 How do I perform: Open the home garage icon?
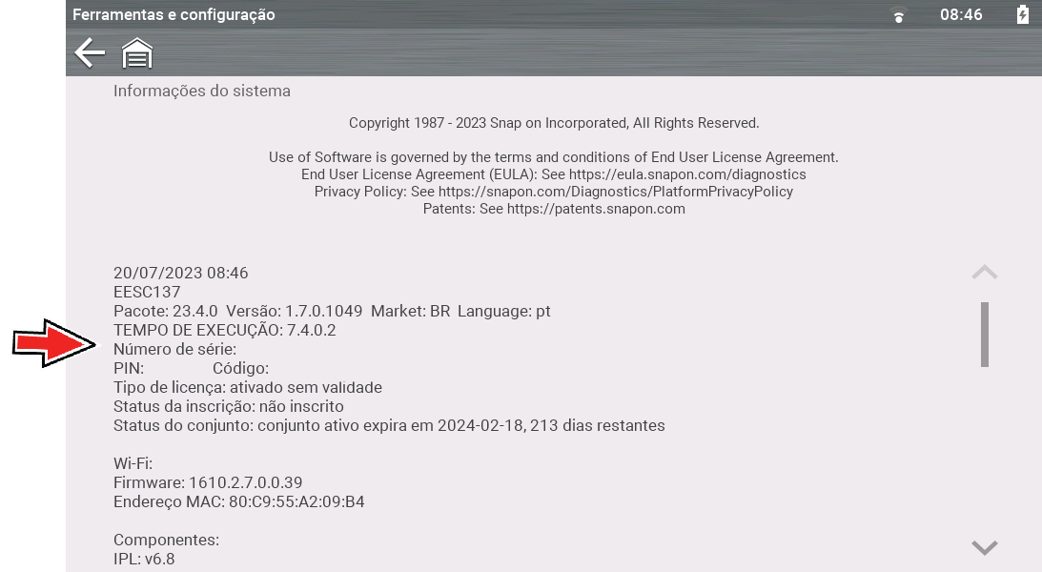[137, 53]
